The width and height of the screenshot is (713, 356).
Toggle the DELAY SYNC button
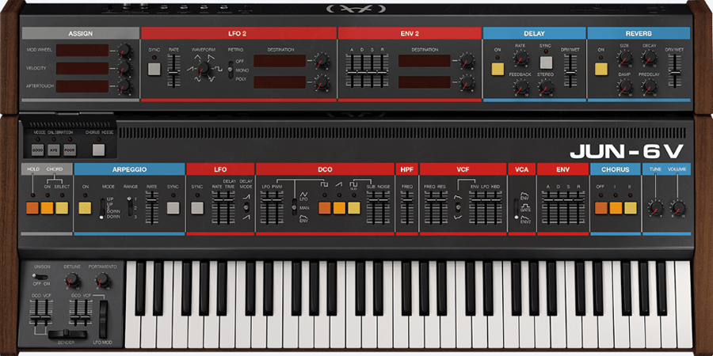click(x=546, y=62)
